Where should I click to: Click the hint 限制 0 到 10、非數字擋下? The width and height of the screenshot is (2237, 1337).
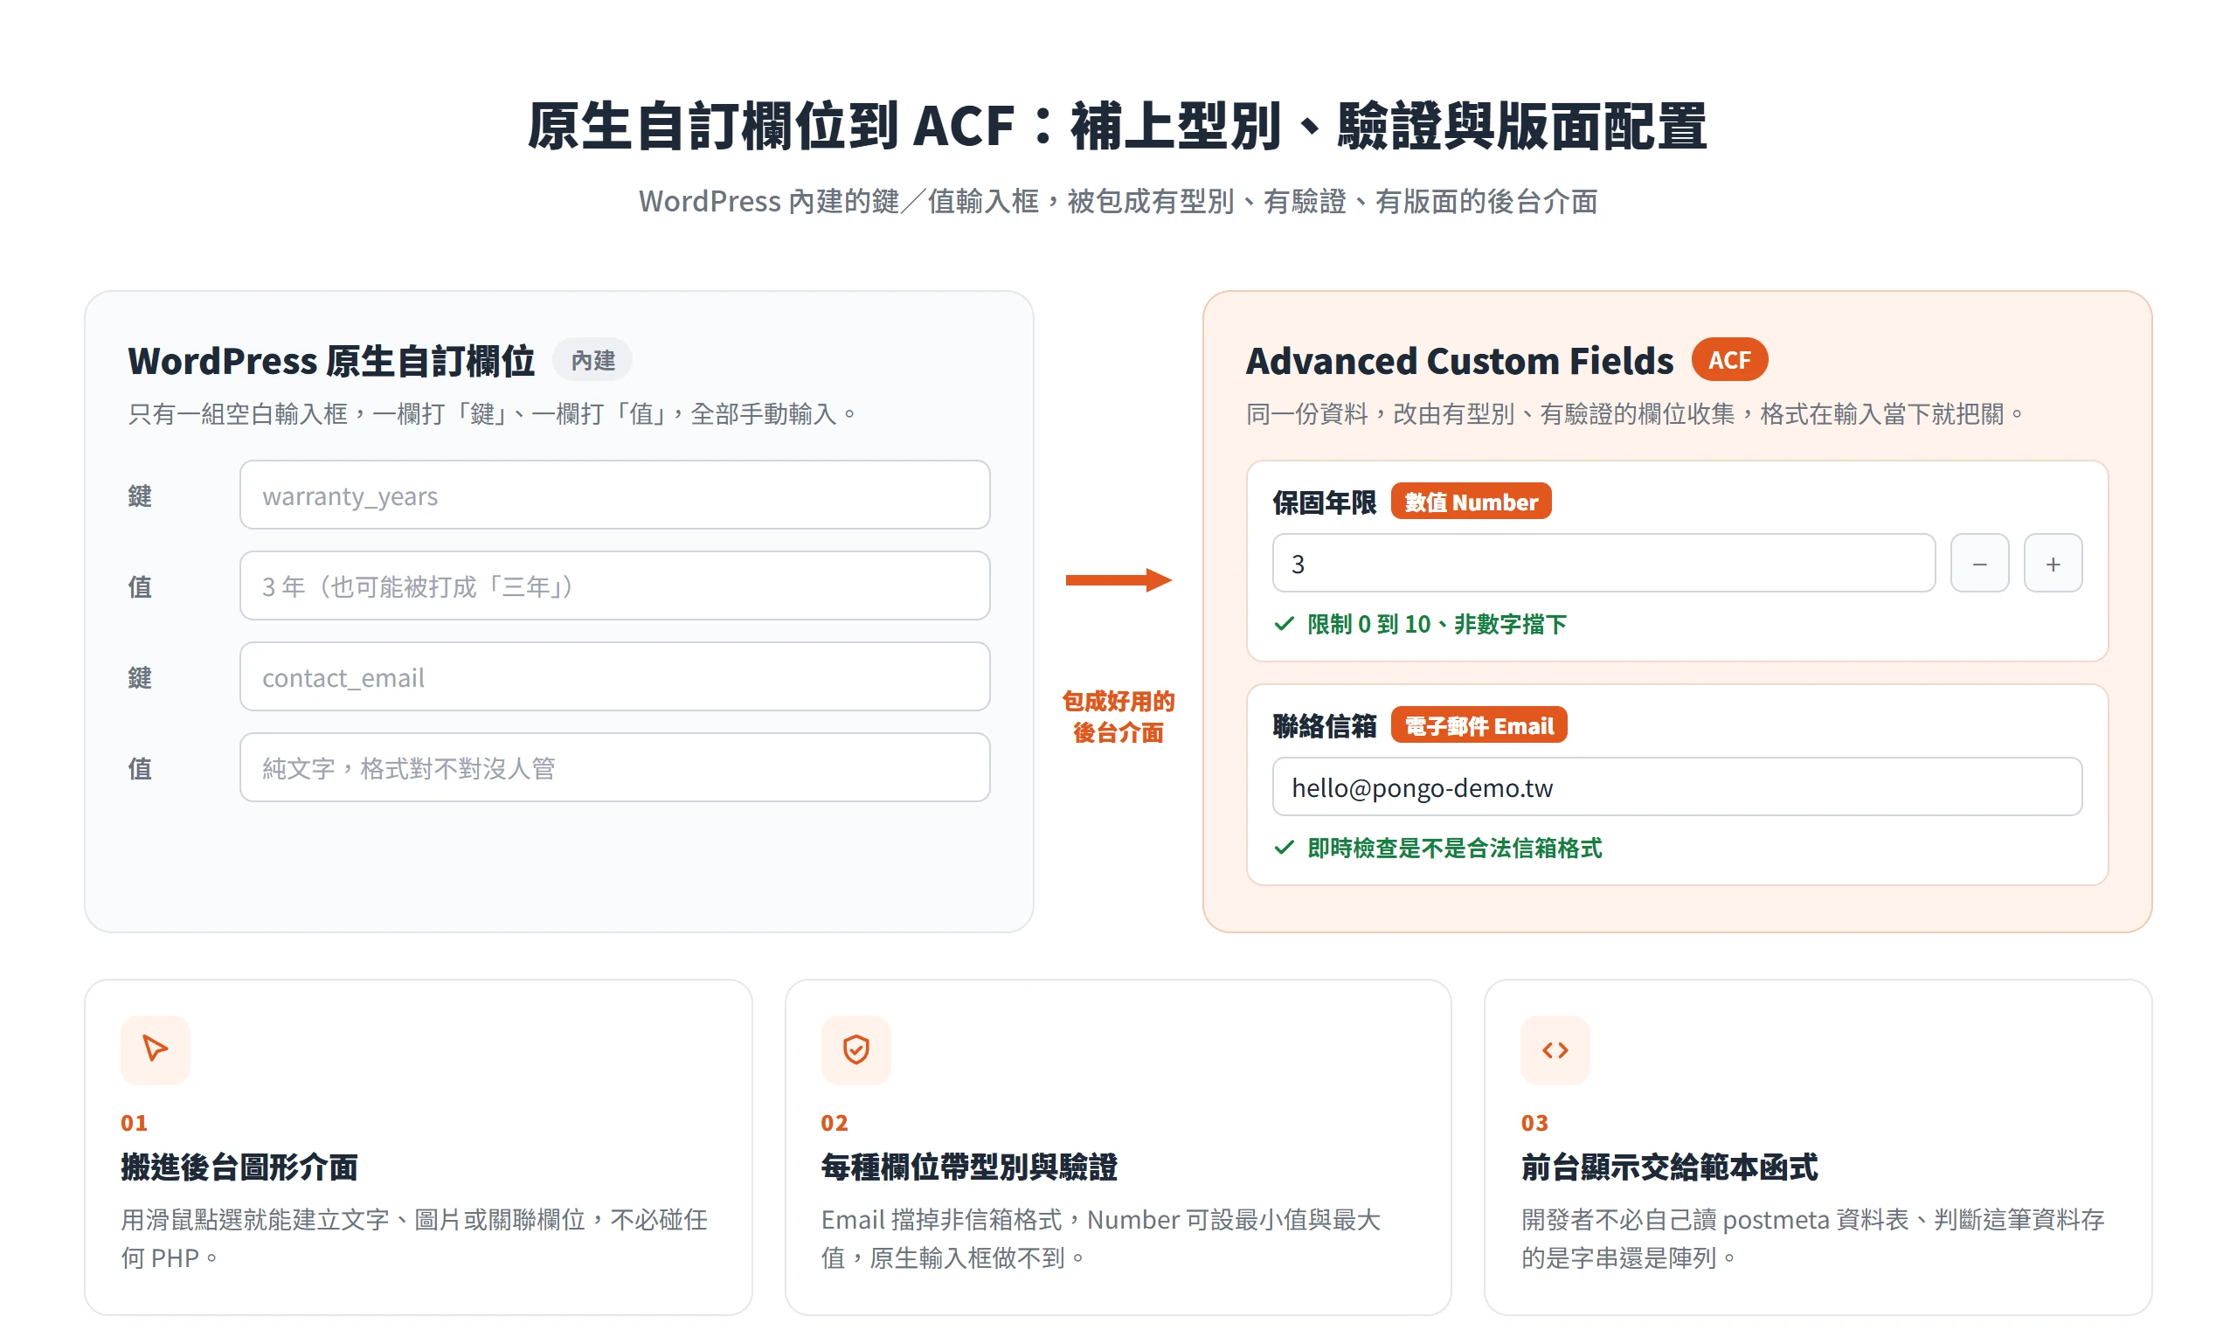coord(1436,623)
